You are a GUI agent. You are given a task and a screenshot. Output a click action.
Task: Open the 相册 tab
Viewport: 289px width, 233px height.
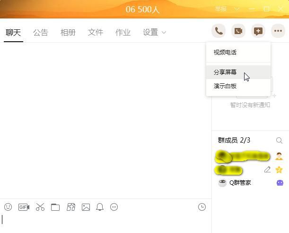coord(68,33)
